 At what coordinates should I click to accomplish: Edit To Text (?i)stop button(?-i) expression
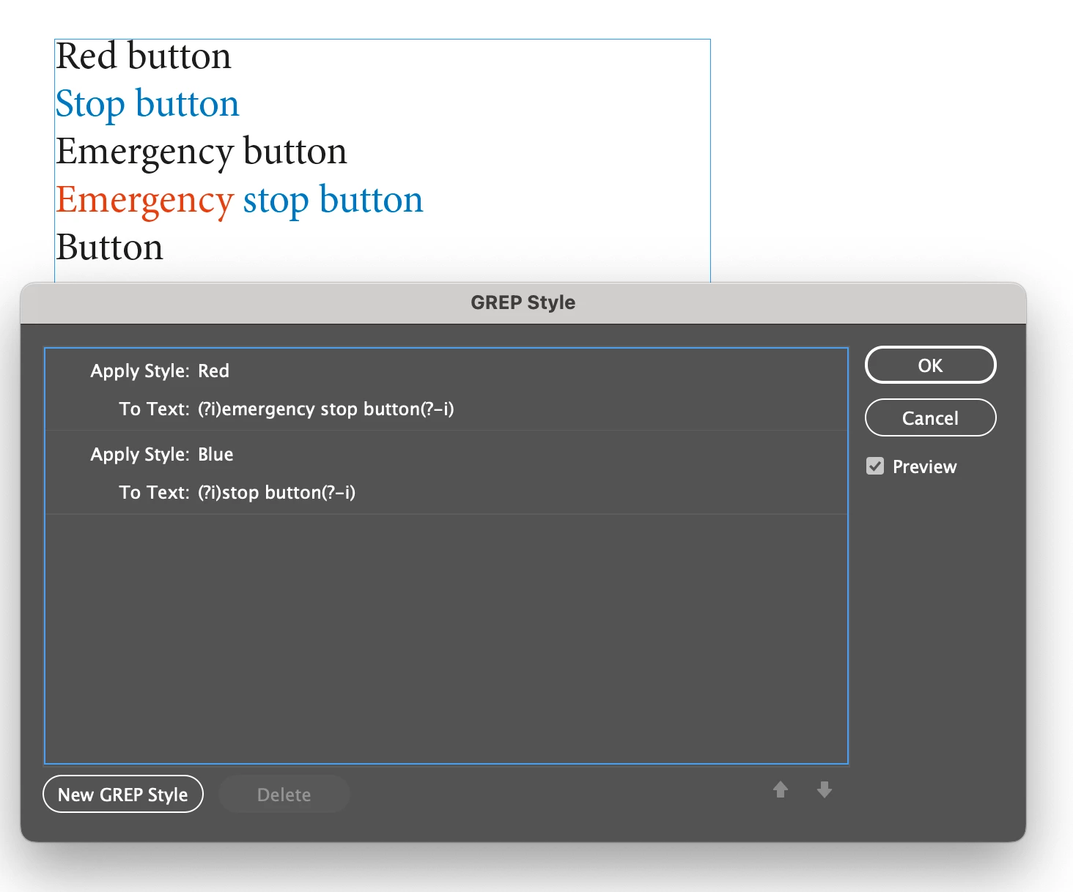click(x=277, y=492)
